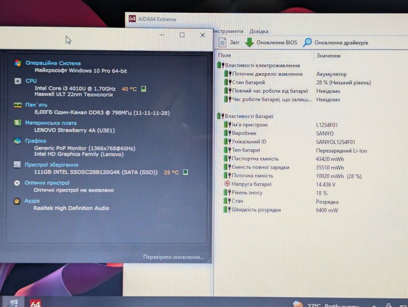
Task: Click the disc icon beside Оптичні пристрої
Action: [x=17, y=183]
